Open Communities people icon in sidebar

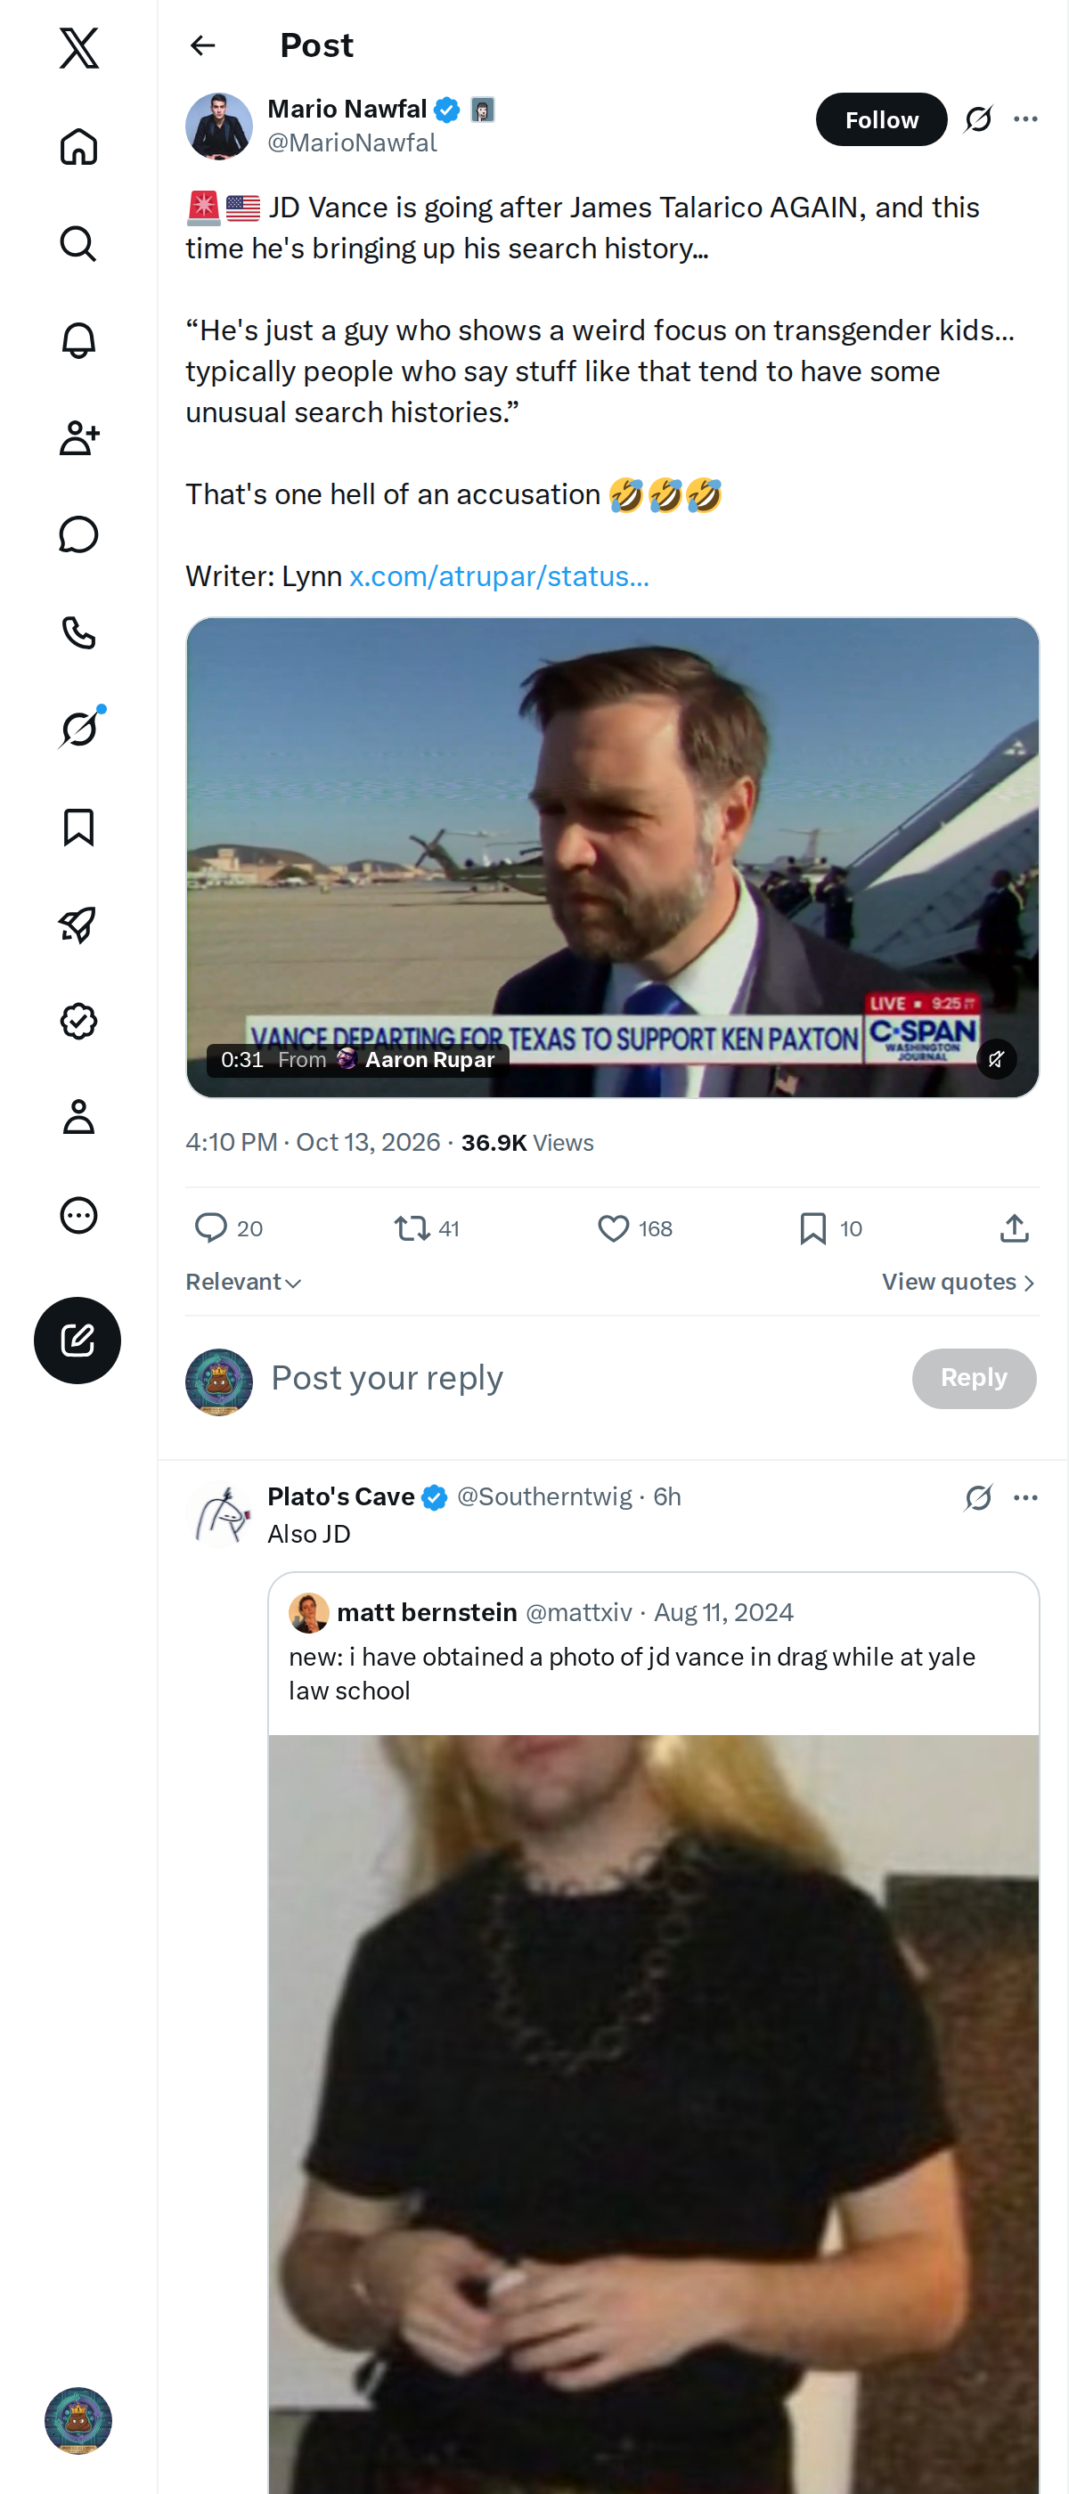click(x=78, y=437)
